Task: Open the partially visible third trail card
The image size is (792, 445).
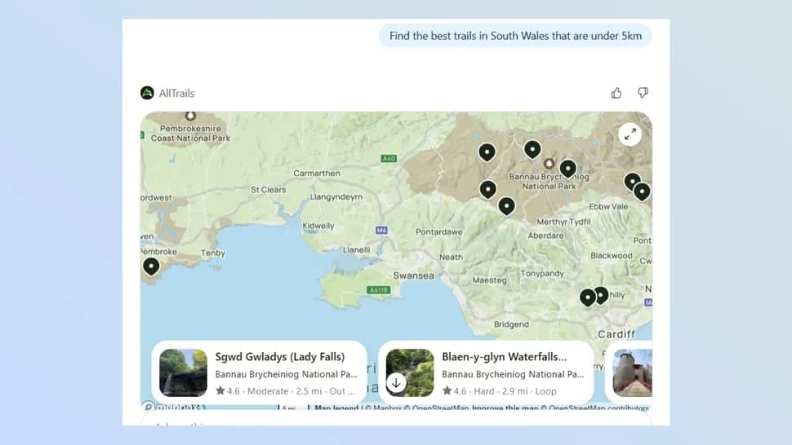Action: pos(632,372)
